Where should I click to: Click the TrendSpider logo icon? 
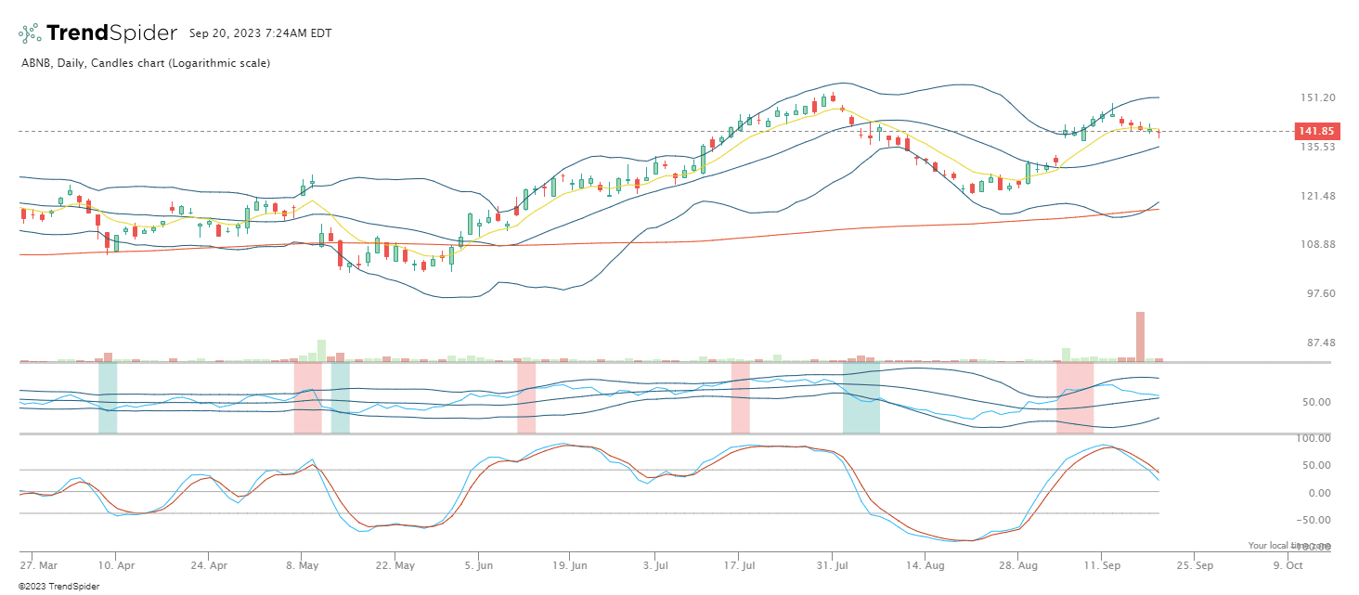(30, 33)
